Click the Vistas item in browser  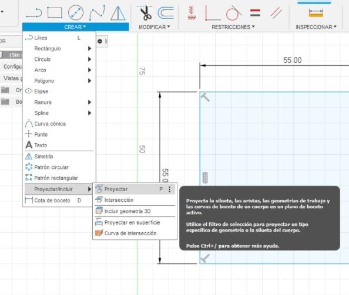click(x=13, y=78)
